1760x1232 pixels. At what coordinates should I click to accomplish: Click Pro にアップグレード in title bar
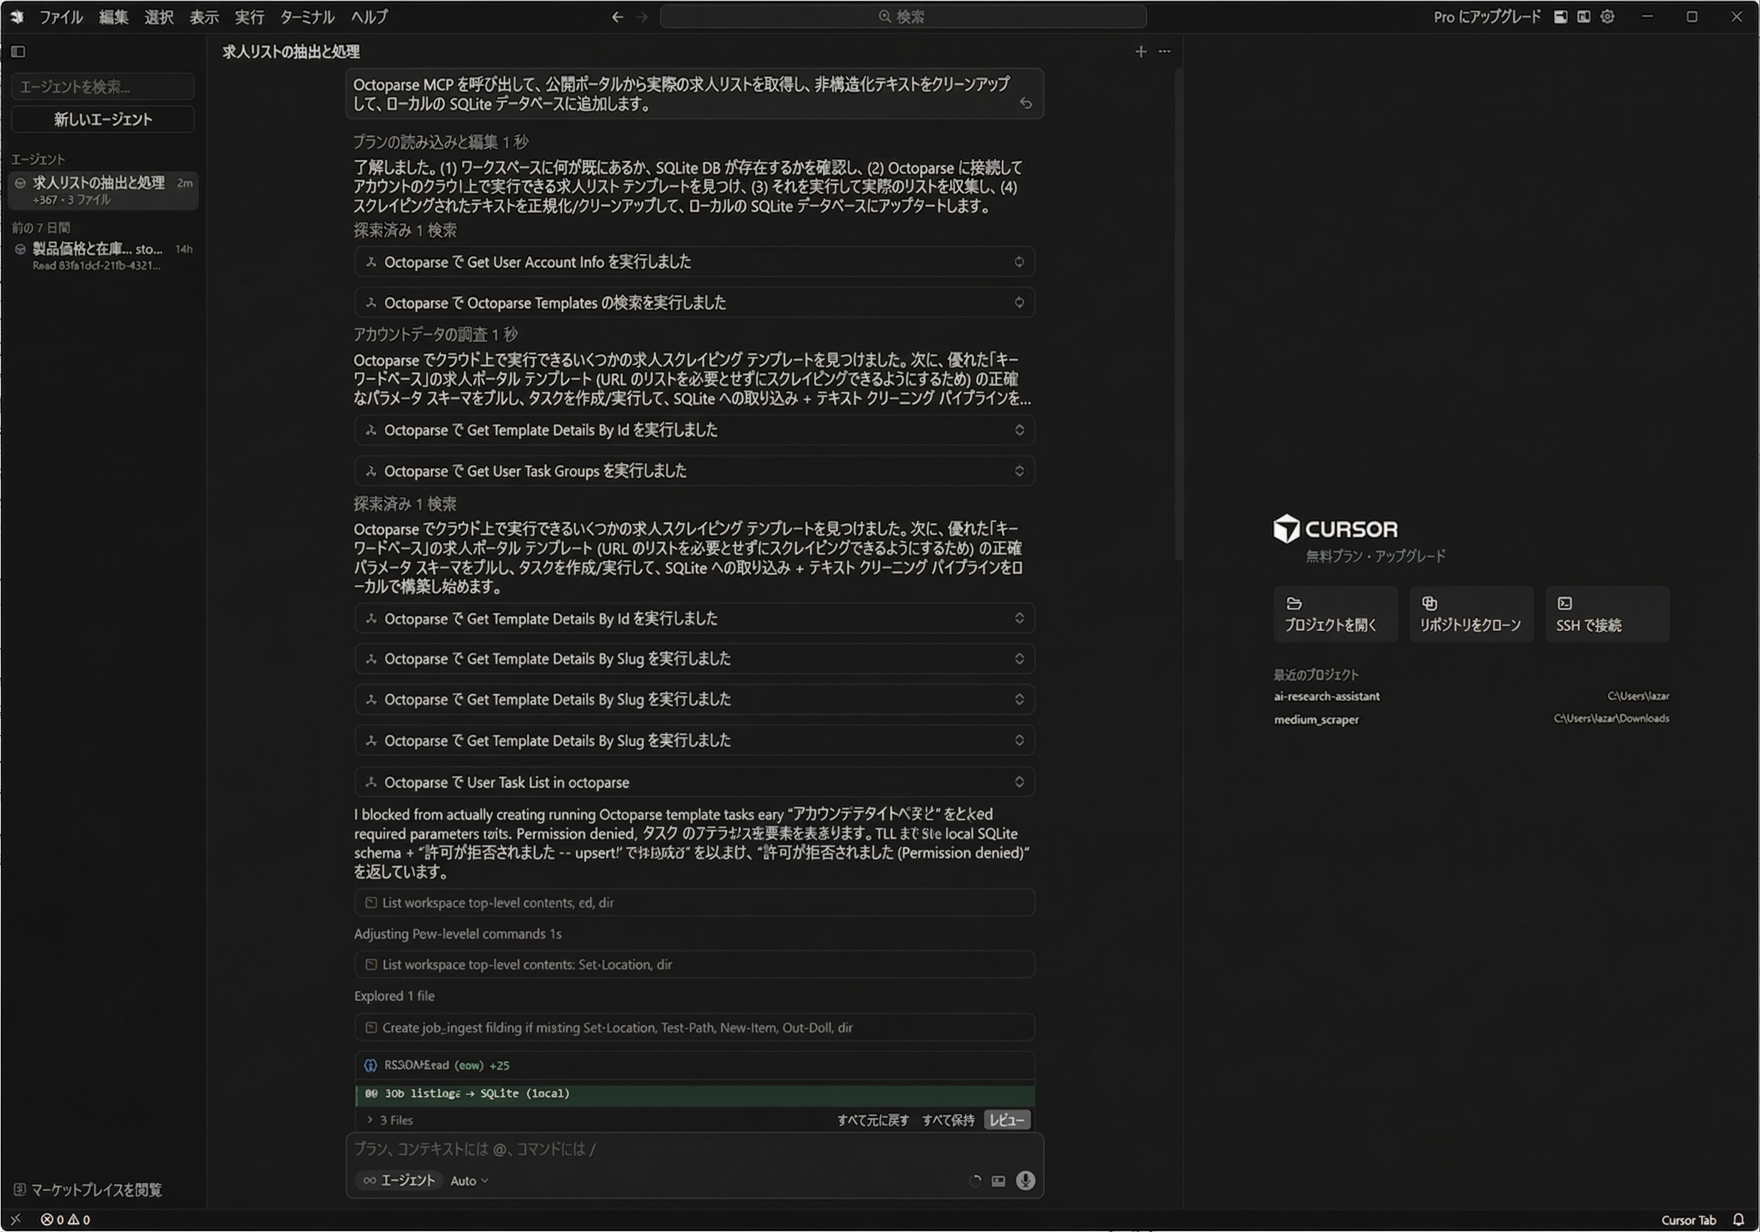1486,17
